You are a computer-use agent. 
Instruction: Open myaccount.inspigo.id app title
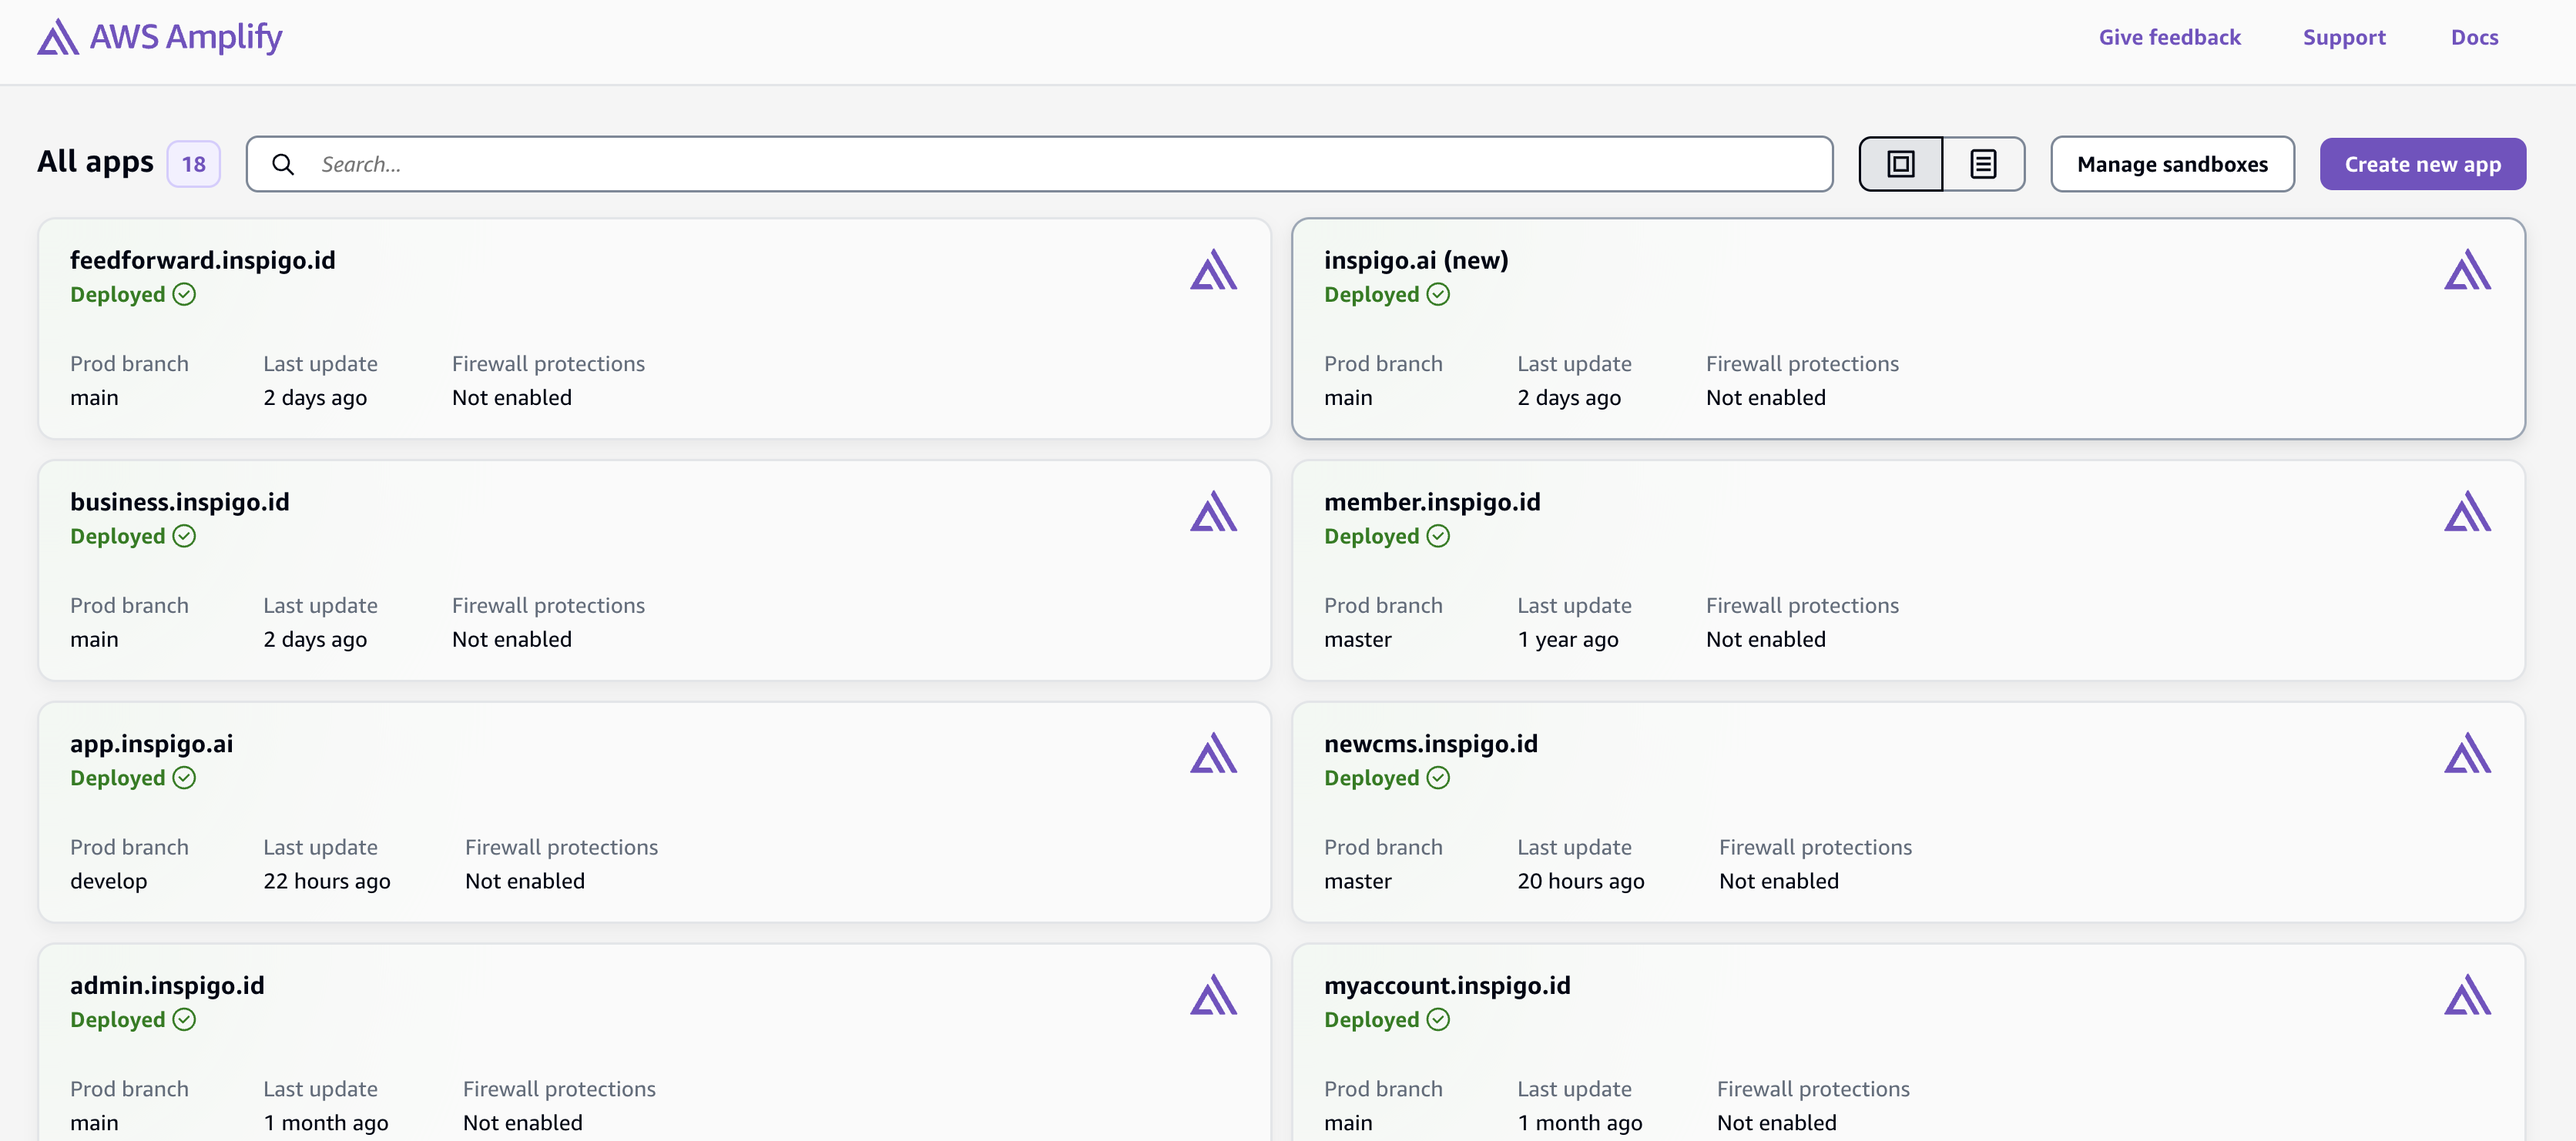pos(1447,985)
